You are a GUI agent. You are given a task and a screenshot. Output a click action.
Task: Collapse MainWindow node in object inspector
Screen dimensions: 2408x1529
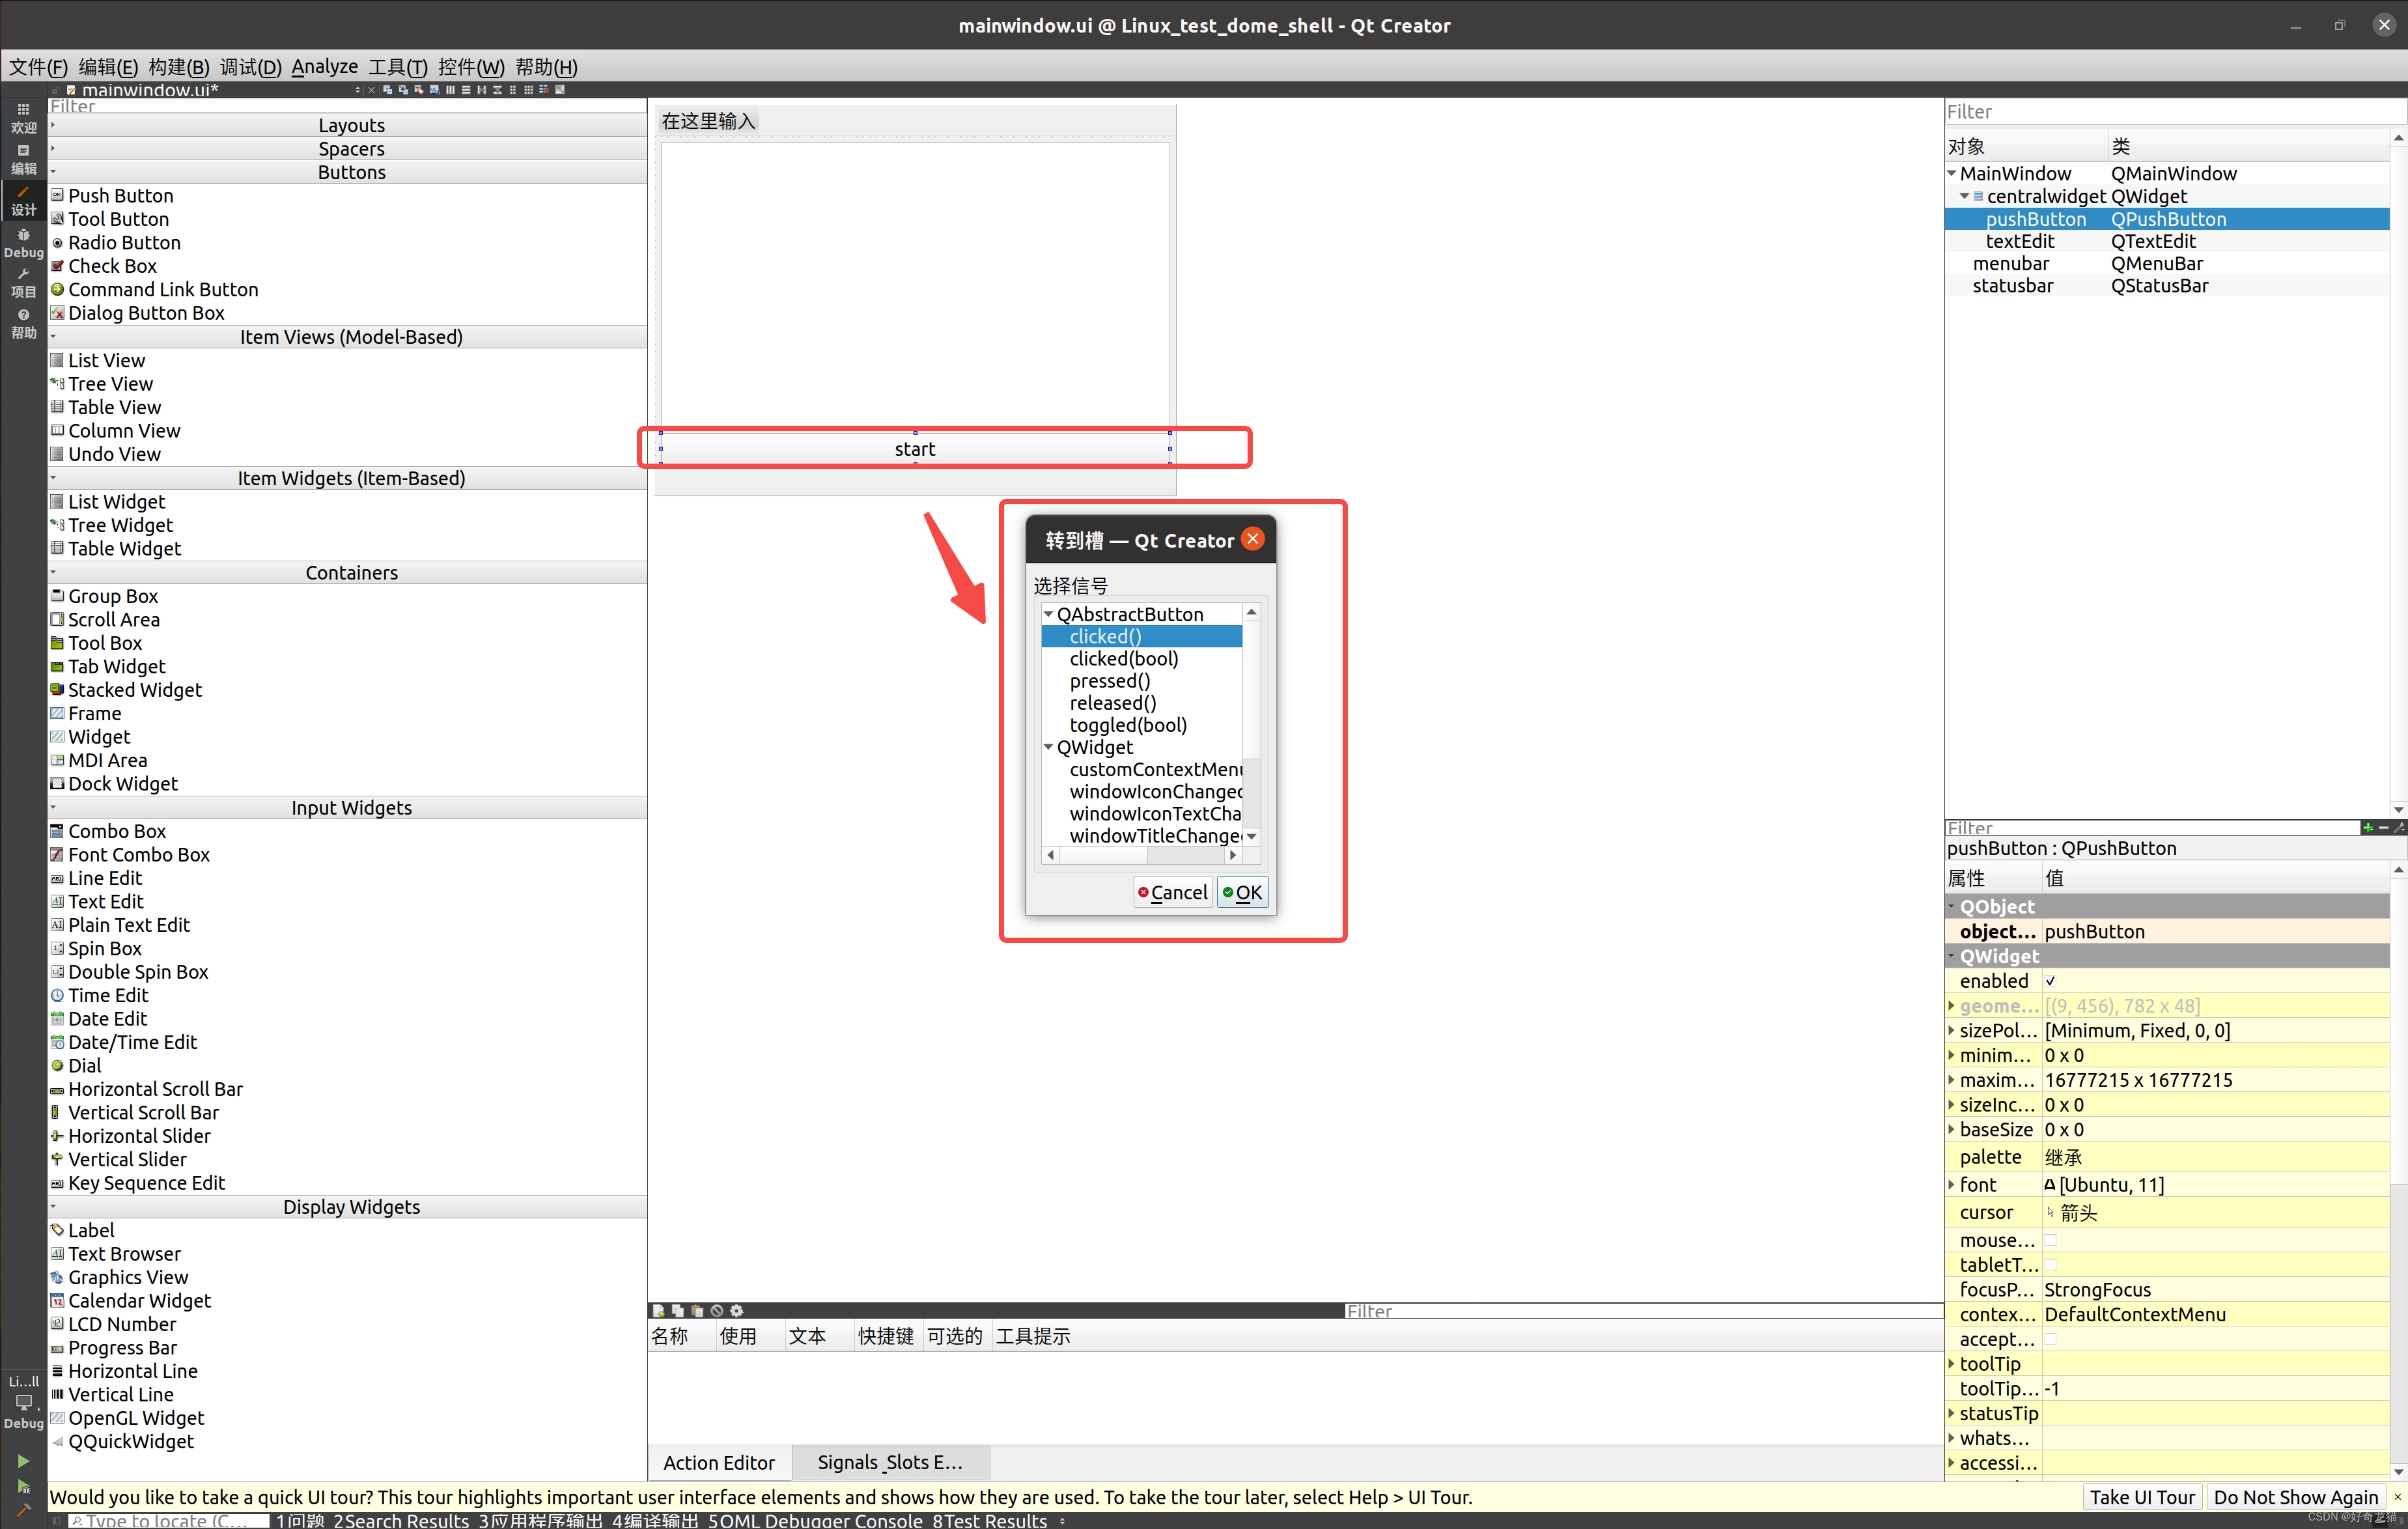coord(1951,173)
